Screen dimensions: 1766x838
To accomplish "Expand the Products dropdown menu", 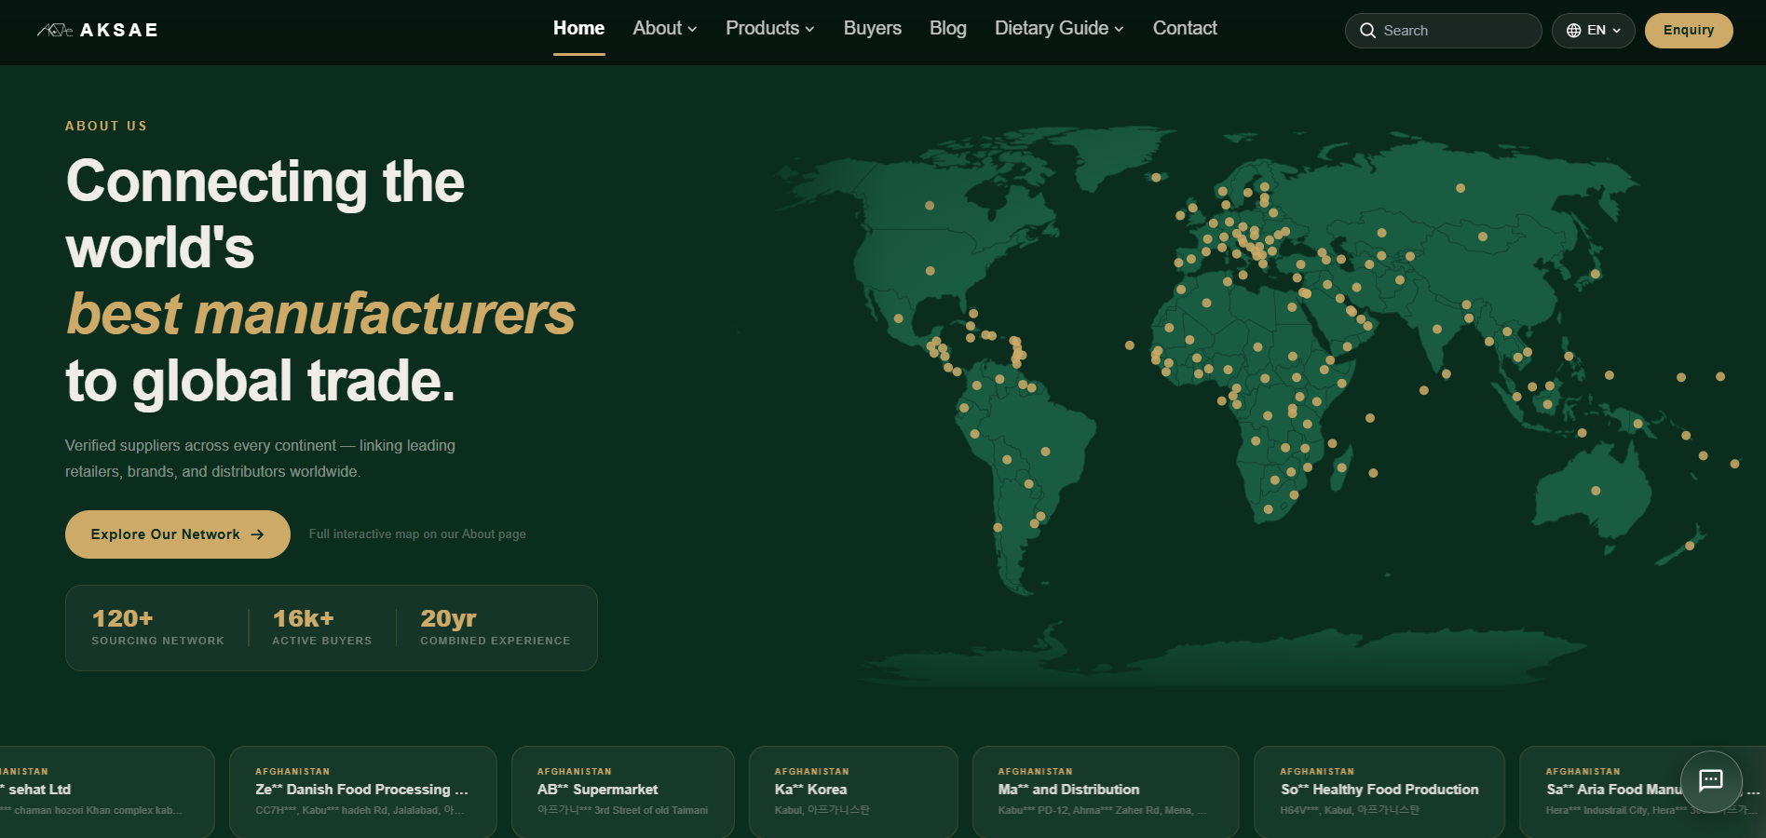I will click(770, 29).
